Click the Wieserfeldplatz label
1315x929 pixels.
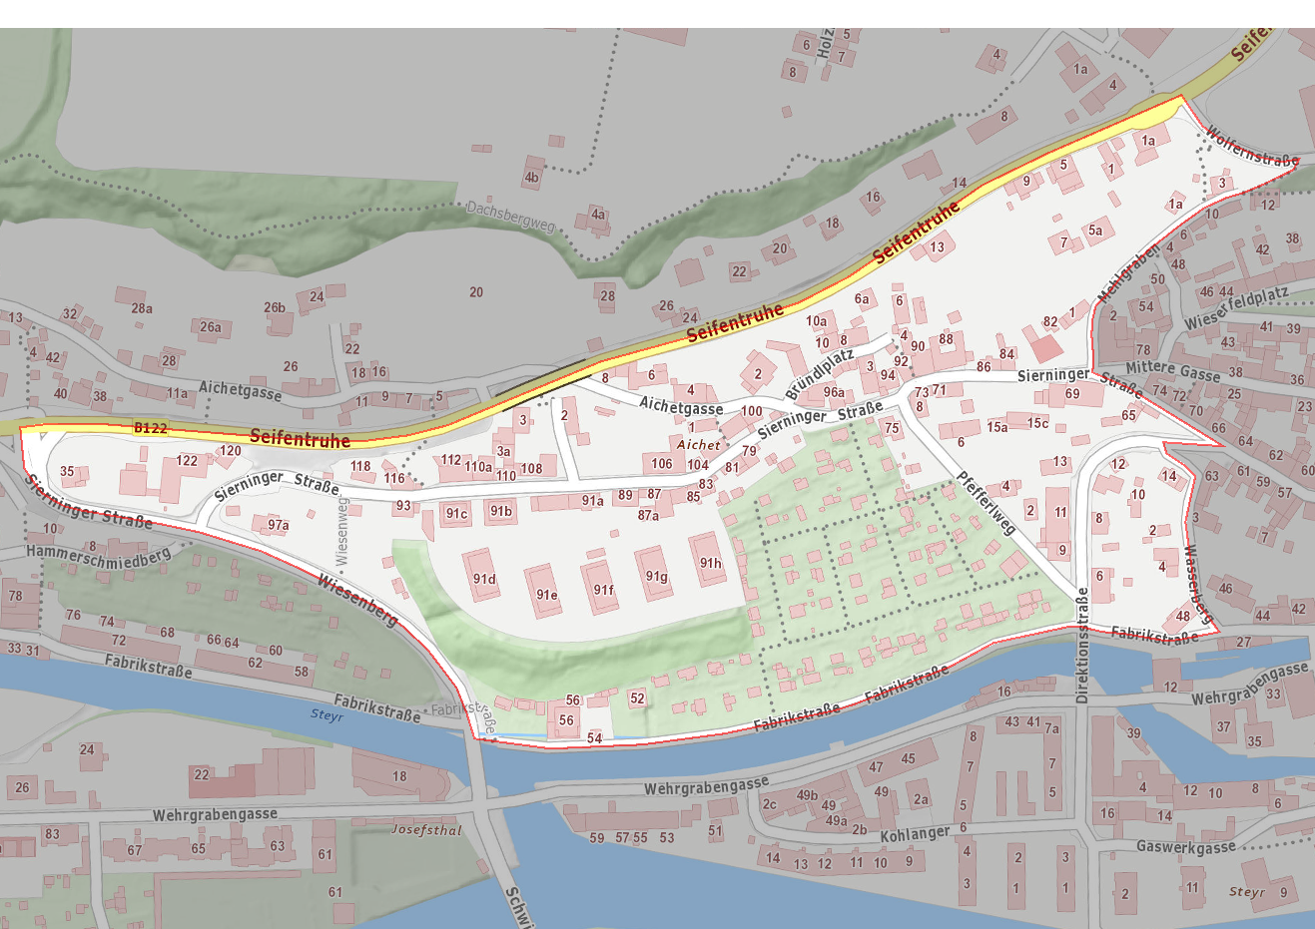[x=1236, y=311]
